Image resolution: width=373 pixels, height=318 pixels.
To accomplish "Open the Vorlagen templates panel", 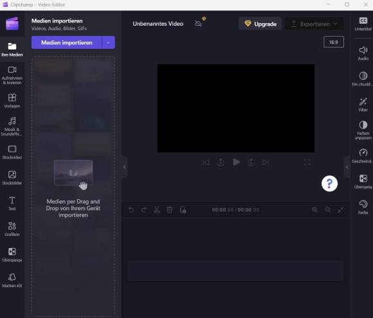I will coord(12,101).
